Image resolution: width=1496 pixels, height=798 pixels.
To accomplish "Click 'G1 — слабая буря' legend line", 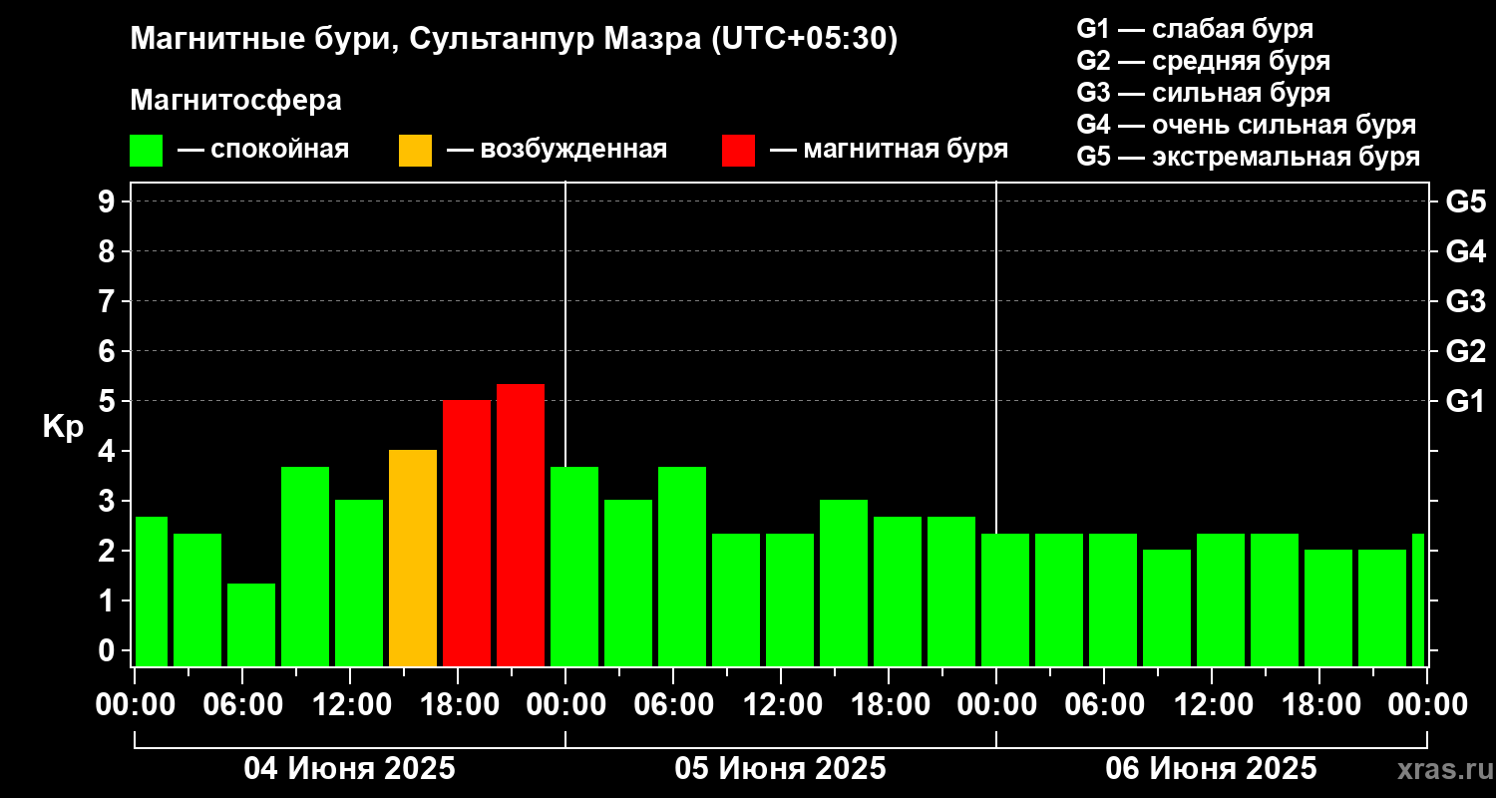I will tap(1195, 28).
